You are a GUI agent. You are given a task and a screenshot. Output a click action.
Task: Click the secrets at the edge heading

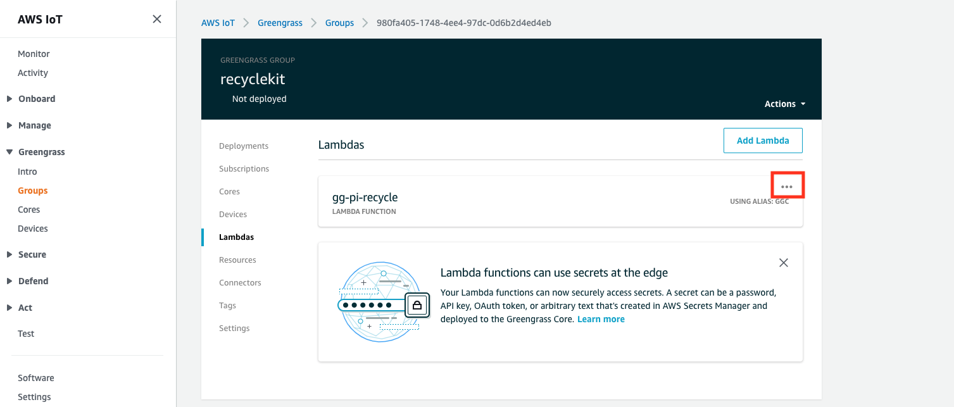click(x=554, y=273)
